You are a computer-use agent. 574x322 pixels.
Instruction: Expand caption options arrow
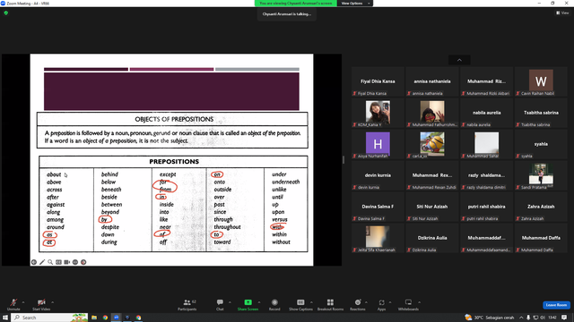click(311, 302)
